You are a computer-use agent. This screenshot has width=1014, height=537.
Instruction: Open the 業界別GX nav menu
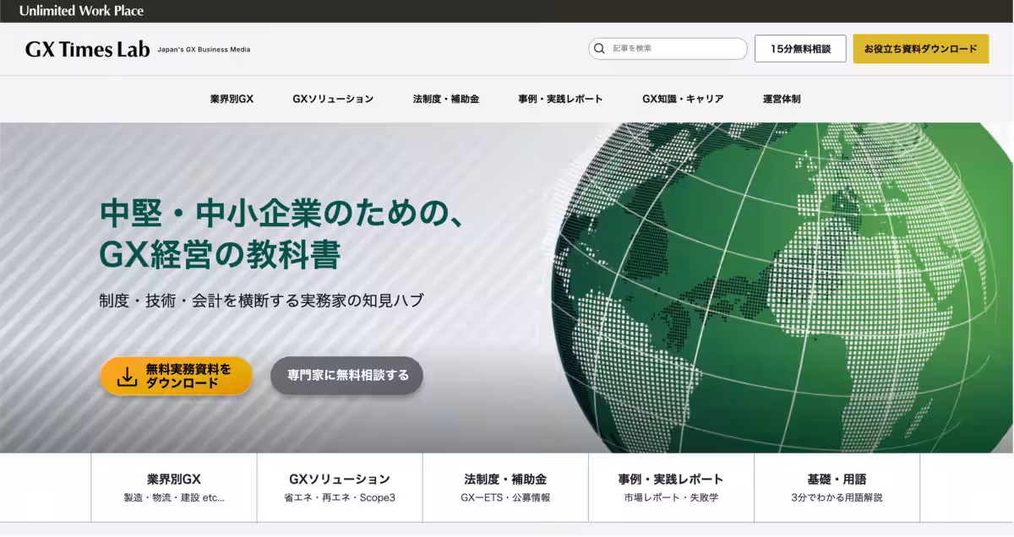point(232,99)
